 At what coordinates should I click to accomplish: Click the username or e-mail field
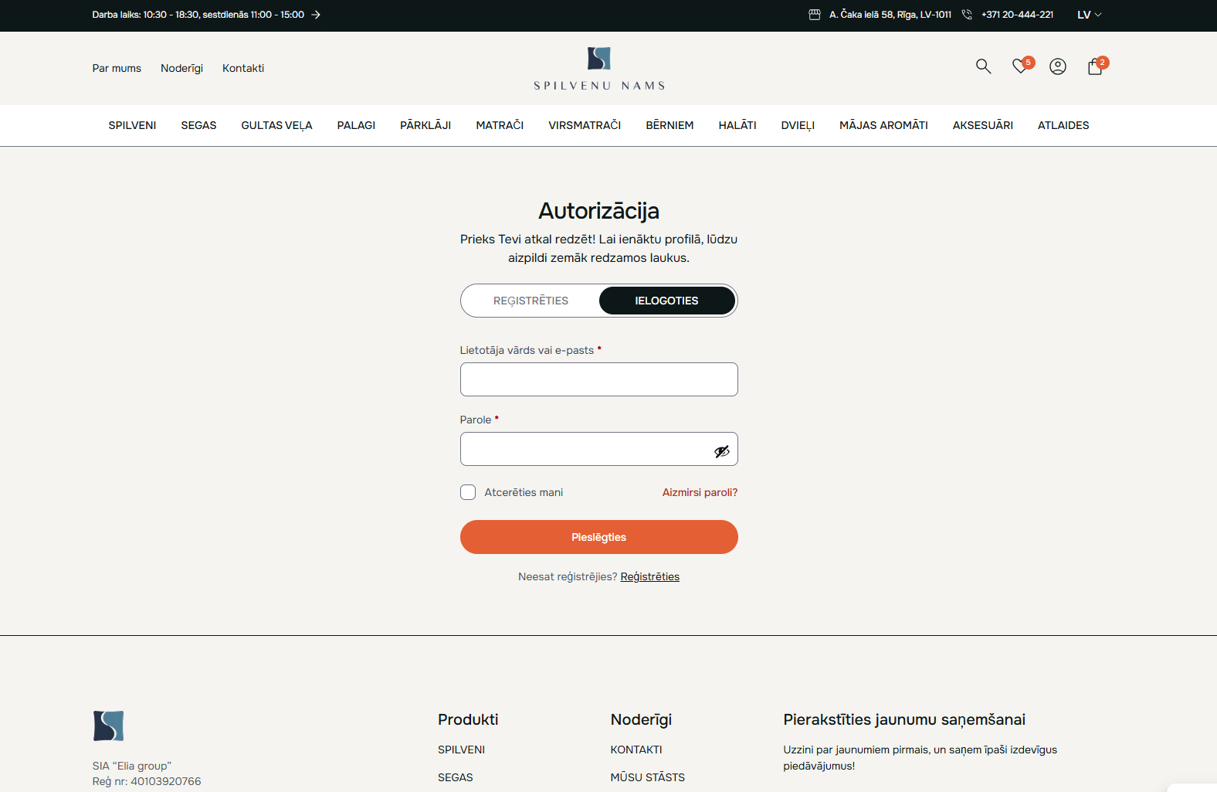tap(598, 379)
